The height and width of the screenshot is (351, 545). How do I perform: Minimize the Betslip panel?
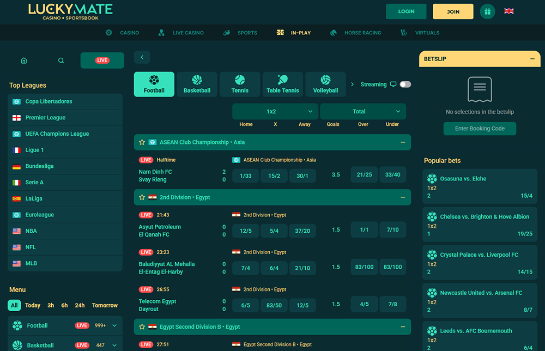(532, 59)
